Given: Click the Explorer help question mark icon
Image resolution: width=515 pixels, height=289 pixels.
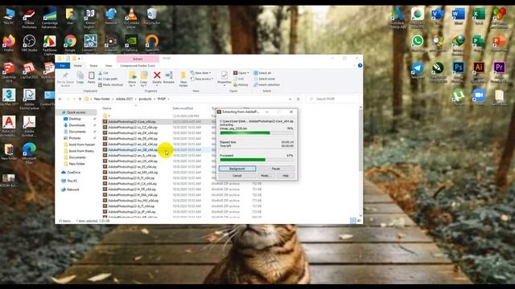Looking at the screenshot, I should [360, 66].
